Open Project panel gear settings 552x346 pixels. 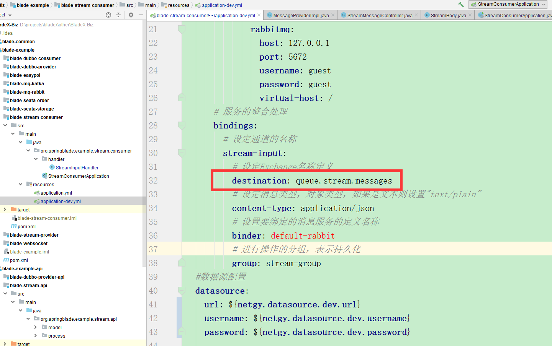[x=131, y=15]
